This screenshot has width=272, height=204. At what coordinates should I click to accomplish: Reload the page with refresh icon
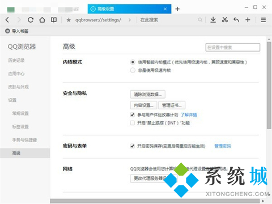coord(31,20)
